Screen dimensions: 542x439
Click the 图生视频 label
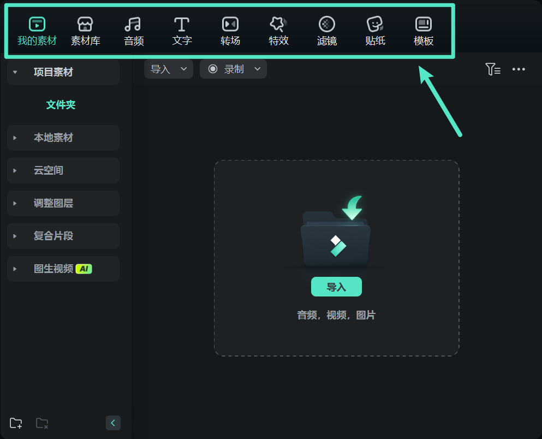click(x=53, y=269)
